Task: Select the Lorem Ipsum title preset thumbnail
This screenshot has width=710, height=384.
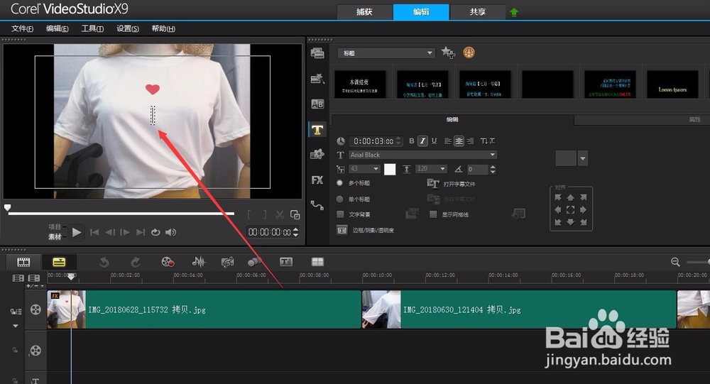Action: pos(672,84)
